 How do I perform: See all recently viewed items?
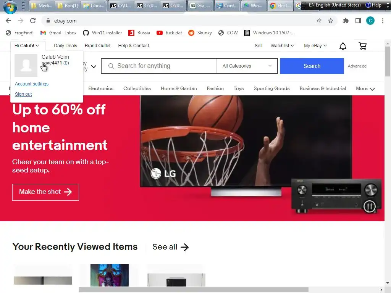tap(171, 247)
